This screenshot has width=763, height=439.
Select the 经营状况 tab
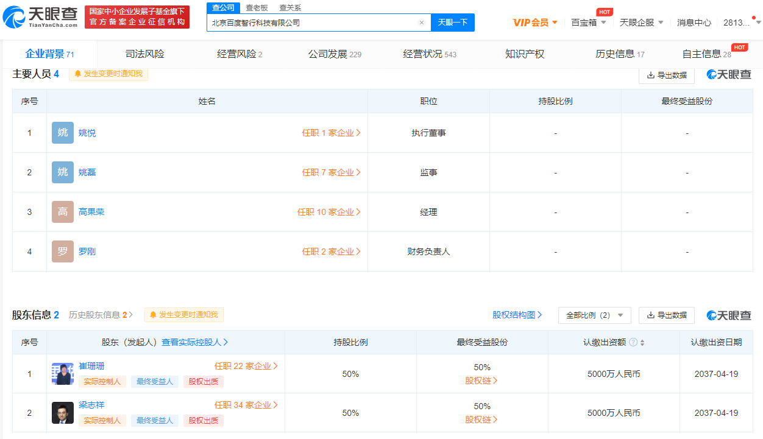(430, 54)
